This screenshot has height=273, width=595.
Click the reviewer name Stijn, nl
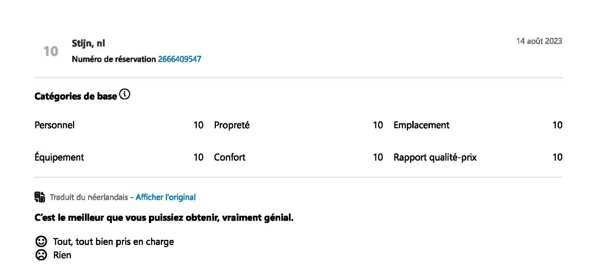pos(88,43)
